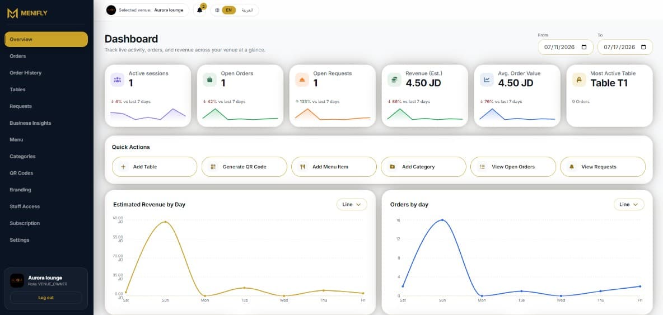
Task: Open Orders in sidebar
Action: [46, 56]
